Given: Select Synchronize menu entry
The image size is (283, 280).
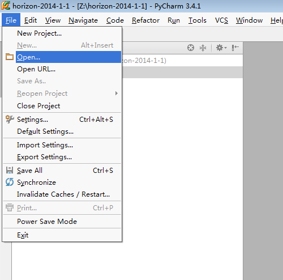Looking at the screenshot, I should (x=62, y=183).
